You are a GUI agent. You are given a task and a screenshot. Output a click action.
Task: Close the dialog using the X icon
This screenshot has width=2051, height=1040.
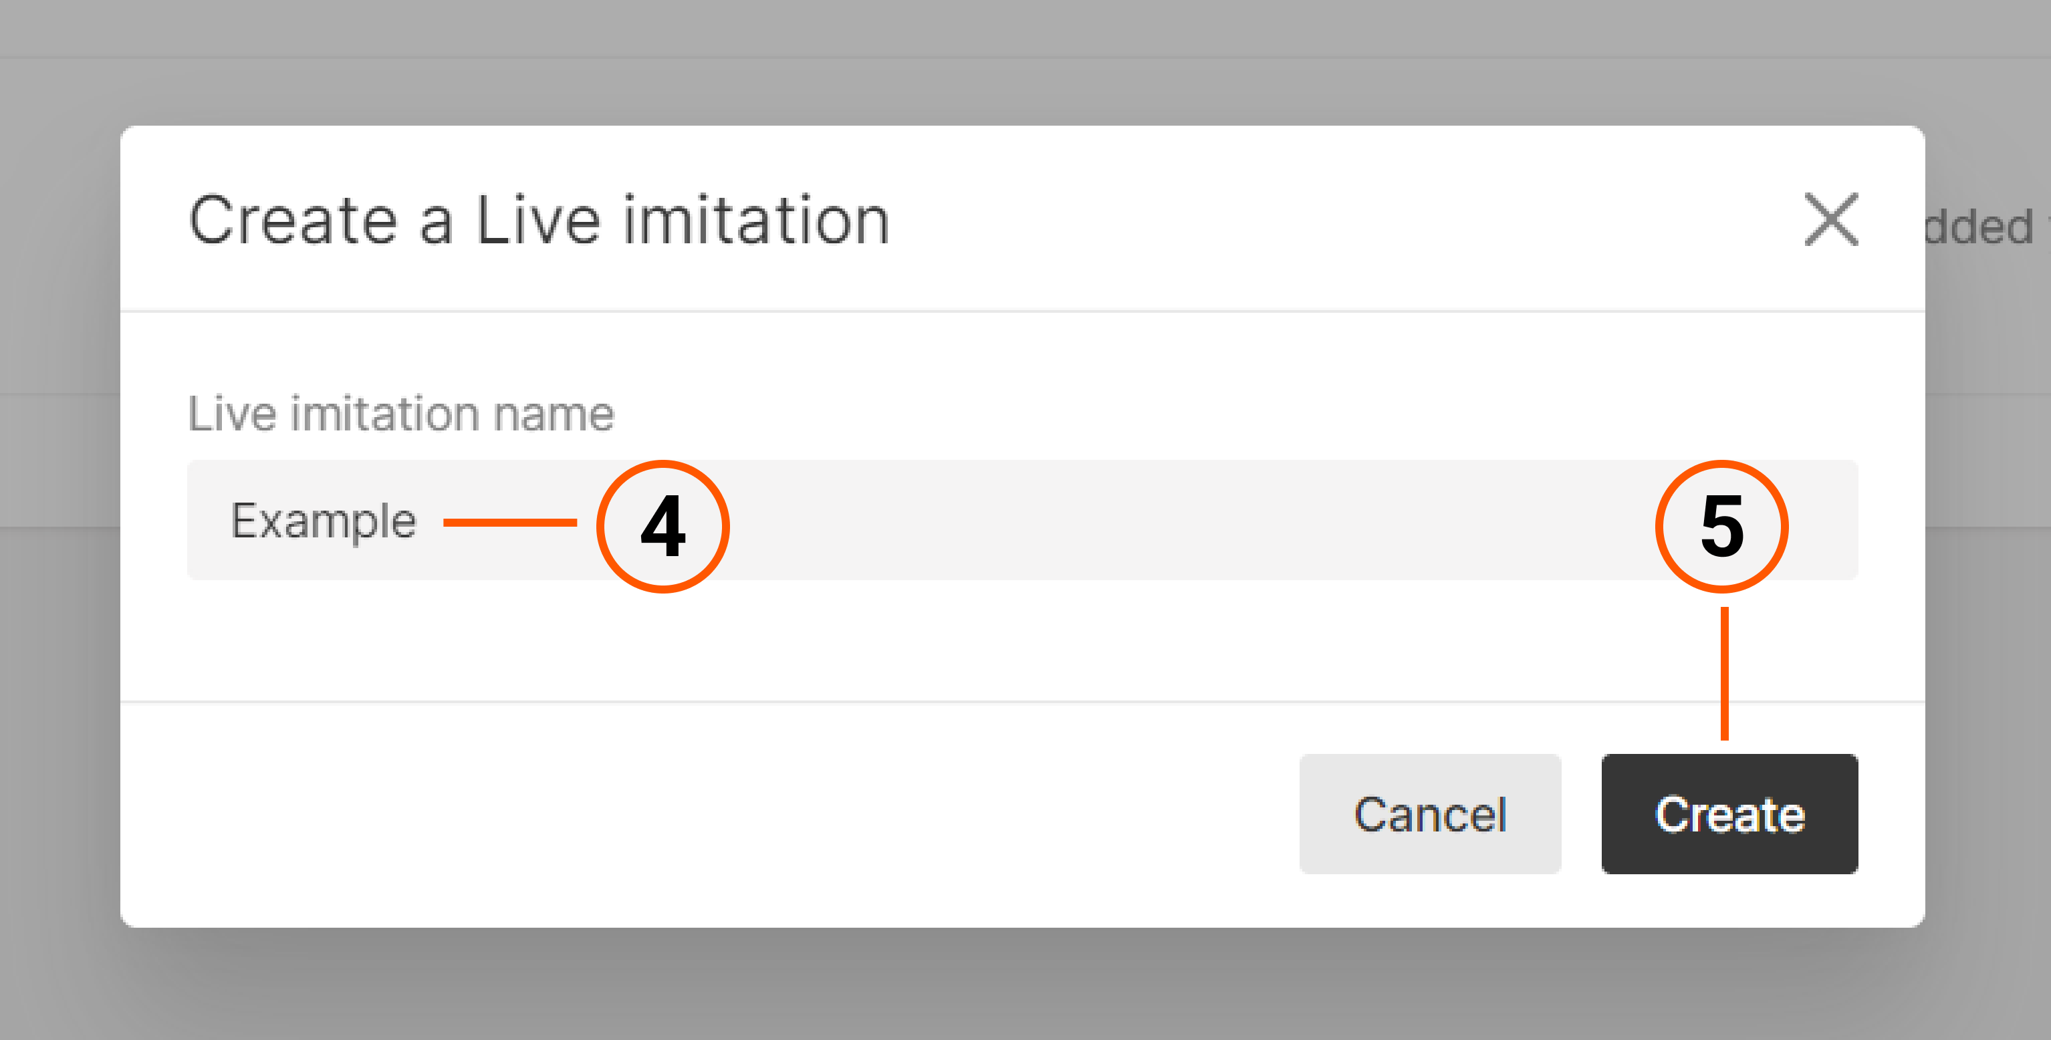(1832, 221)
